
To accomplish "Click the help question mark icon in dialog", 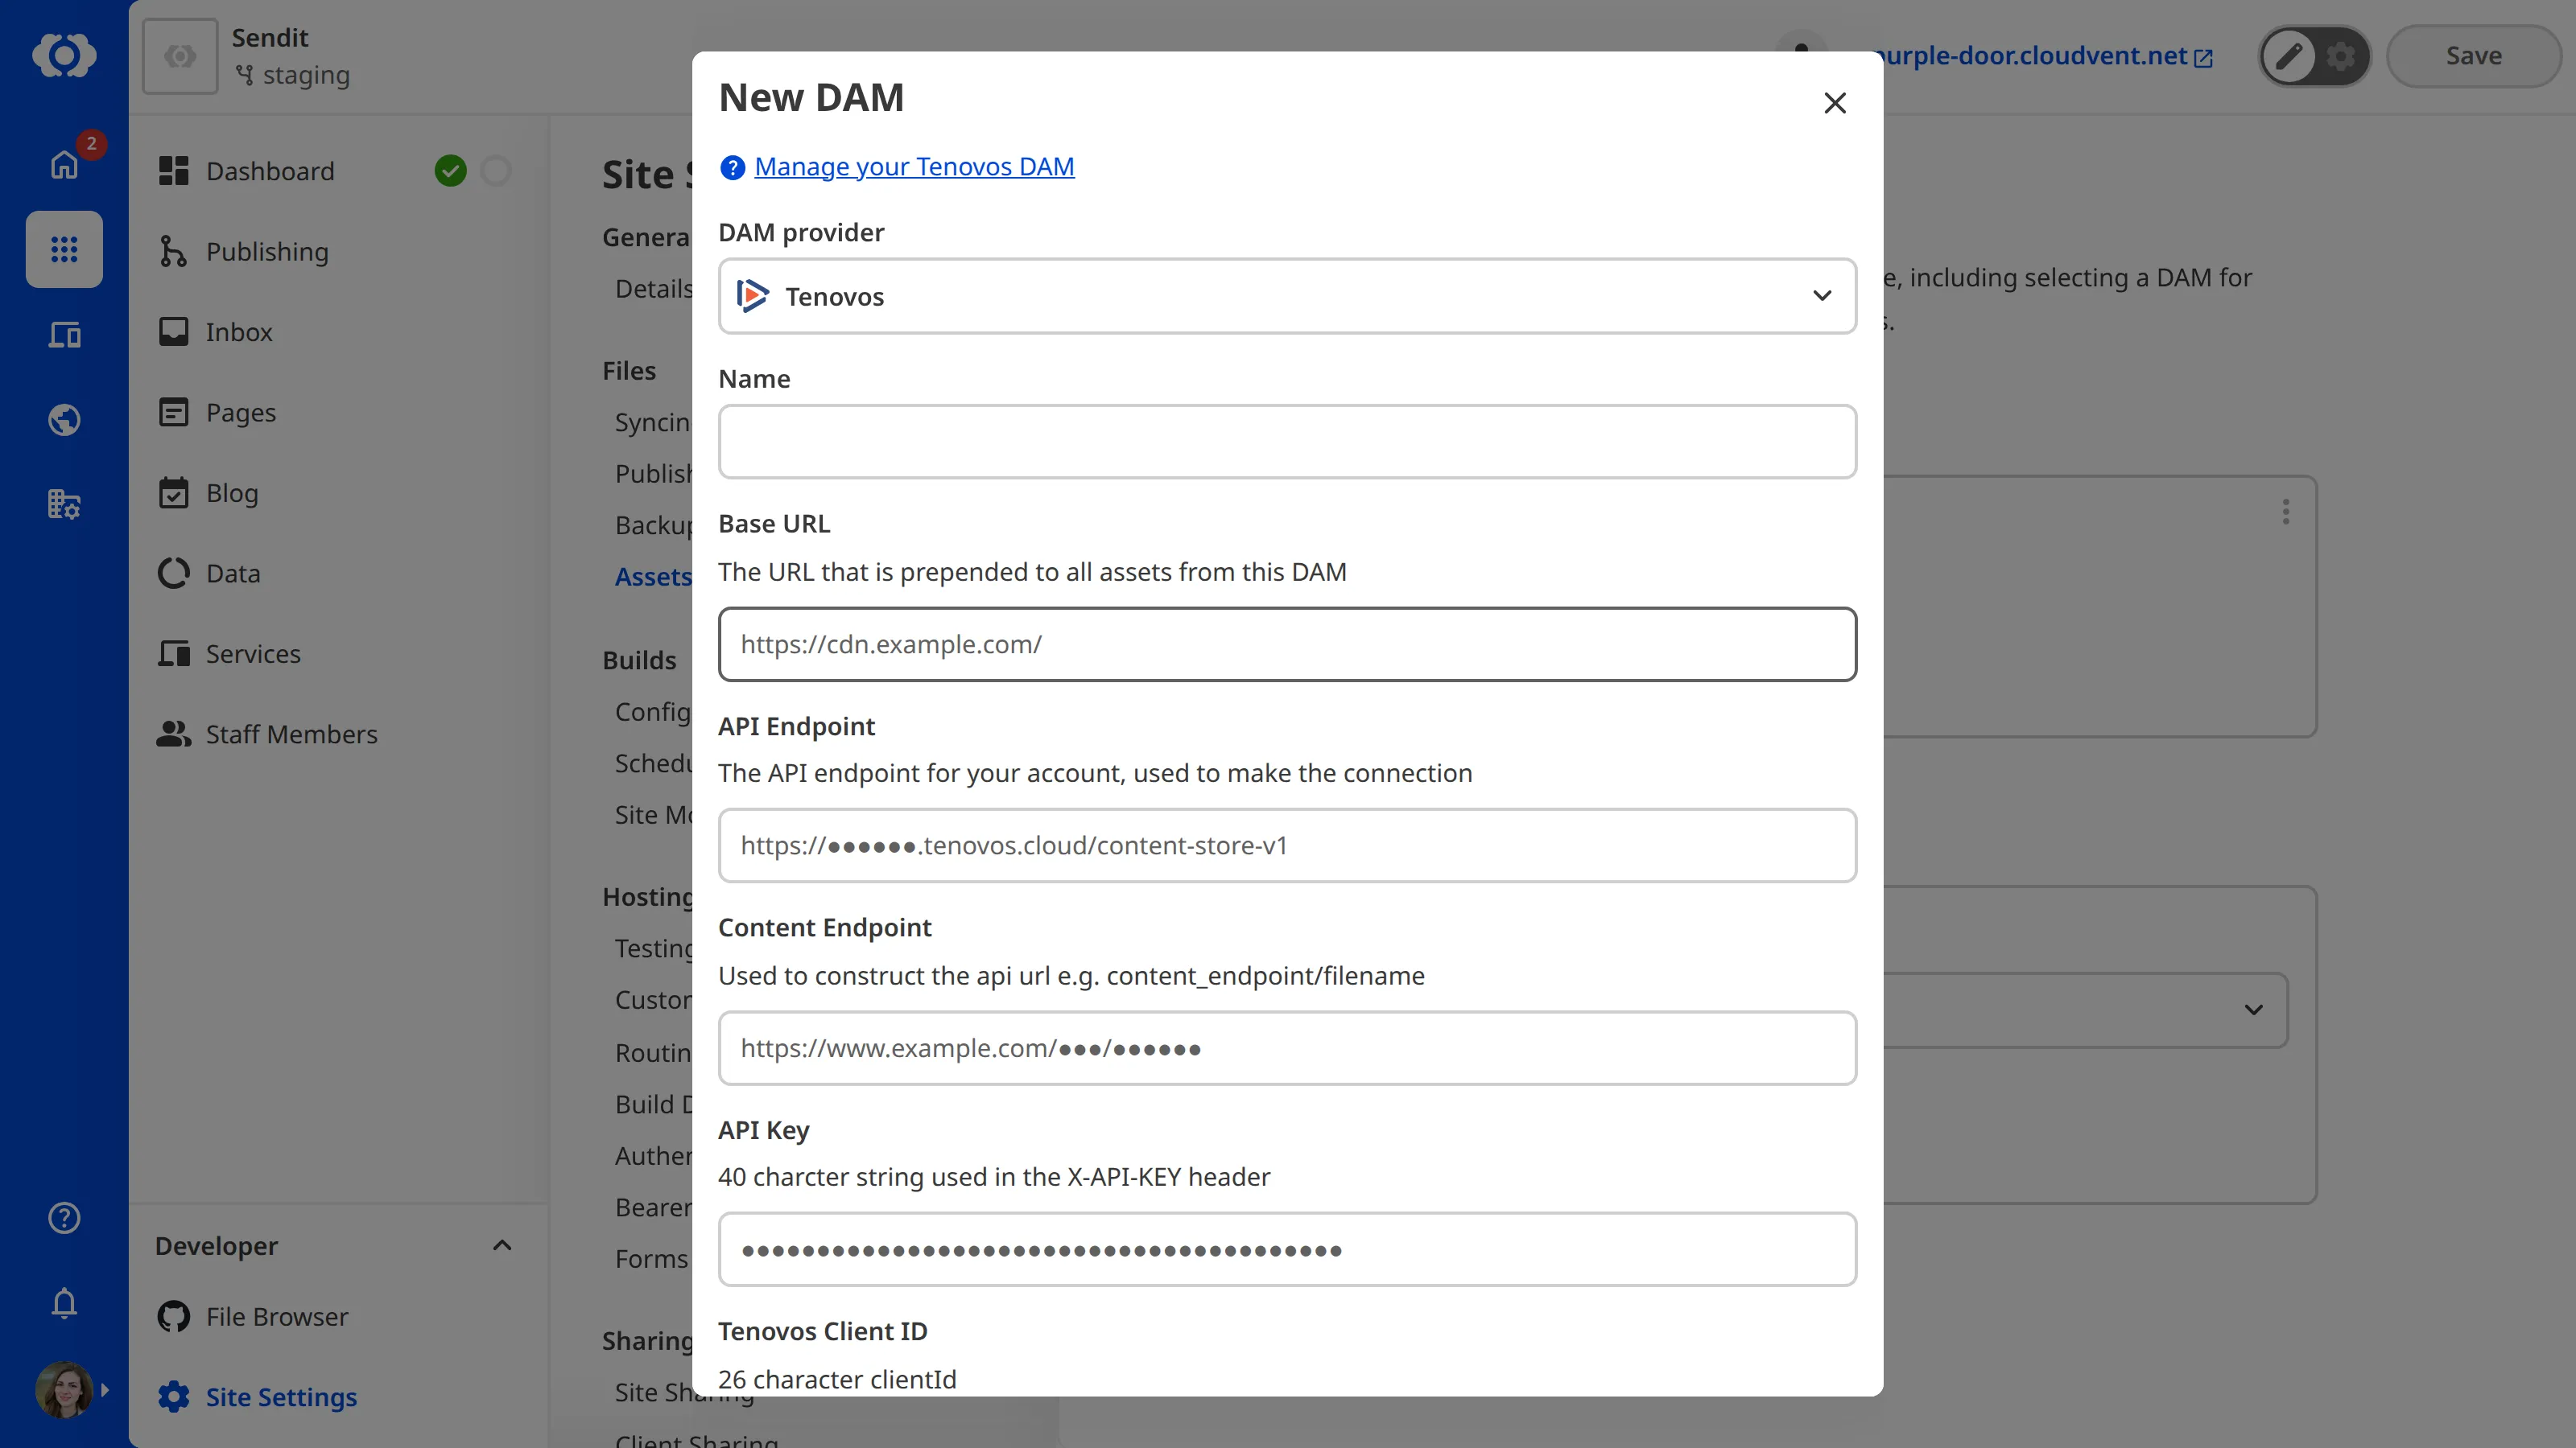I will pyautogui.click(x=732, y=167).
